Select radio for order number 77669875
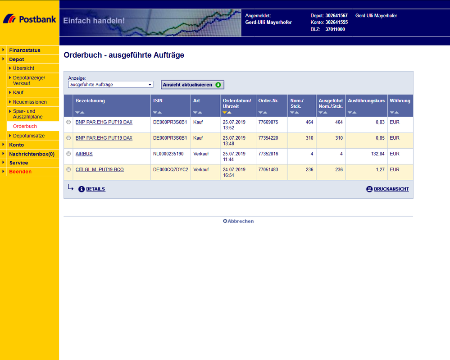Screen dimensions: 450x360 (68, 122)
